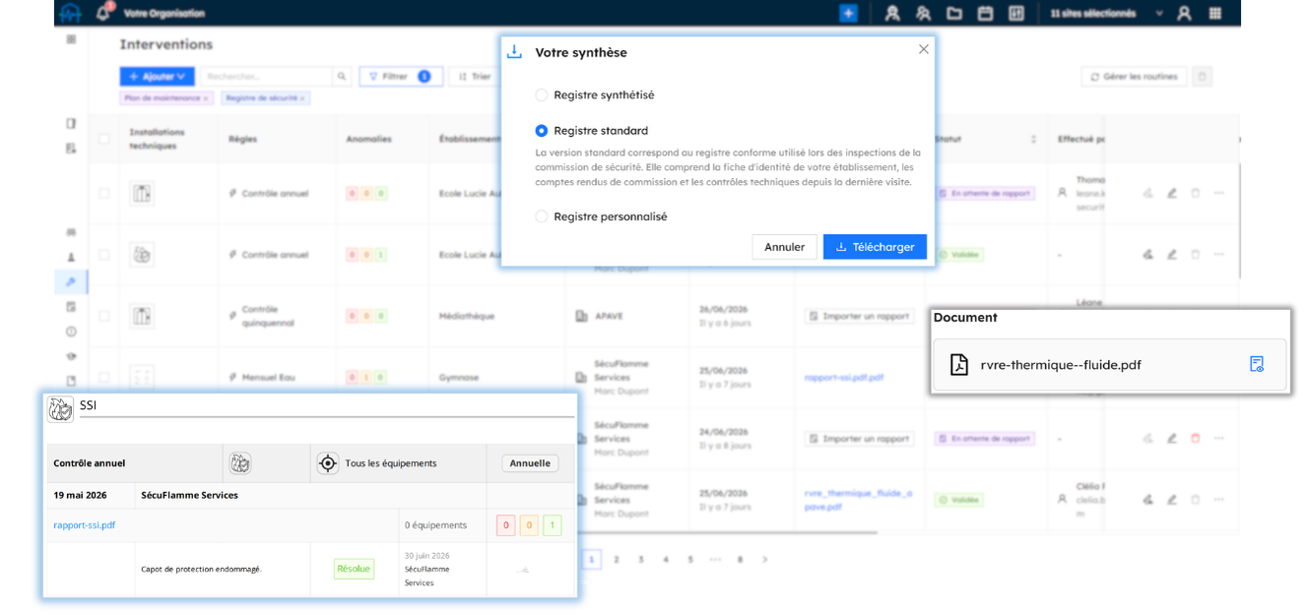1306x615 pixels.
Task: Open the notifications bell in top bar
Action: 103,13
